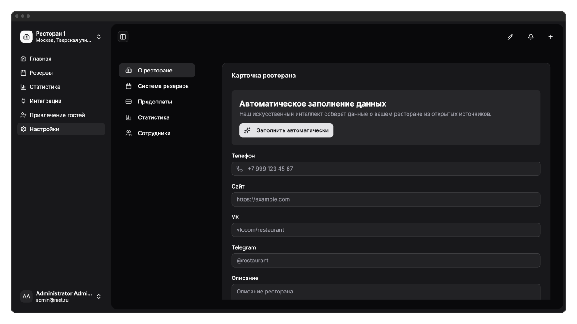
Task: Expand the Ресторан 1 restaurant switcher
Action: (x=99, y=37)
